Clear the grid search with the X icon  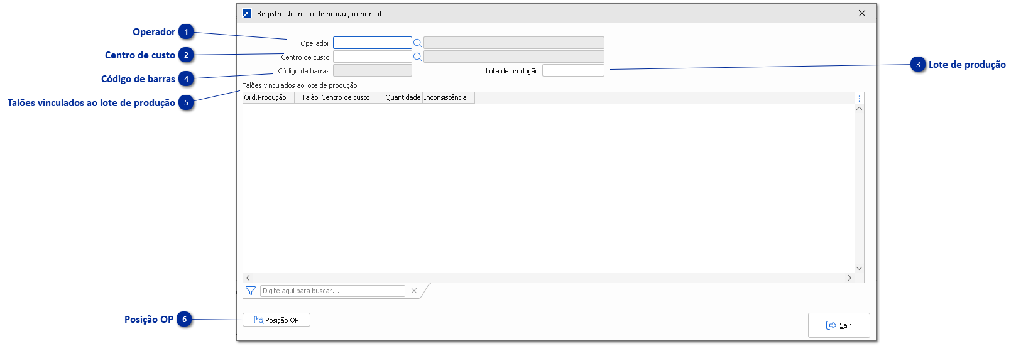[x=414, y=291]
